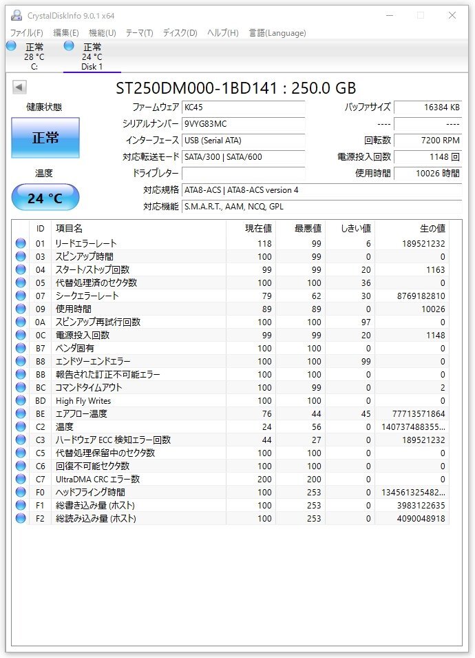Viewport: 475px width, 658px height.
Task: Click status orb for C2 温度 row
Action: (x=21, y=426)
